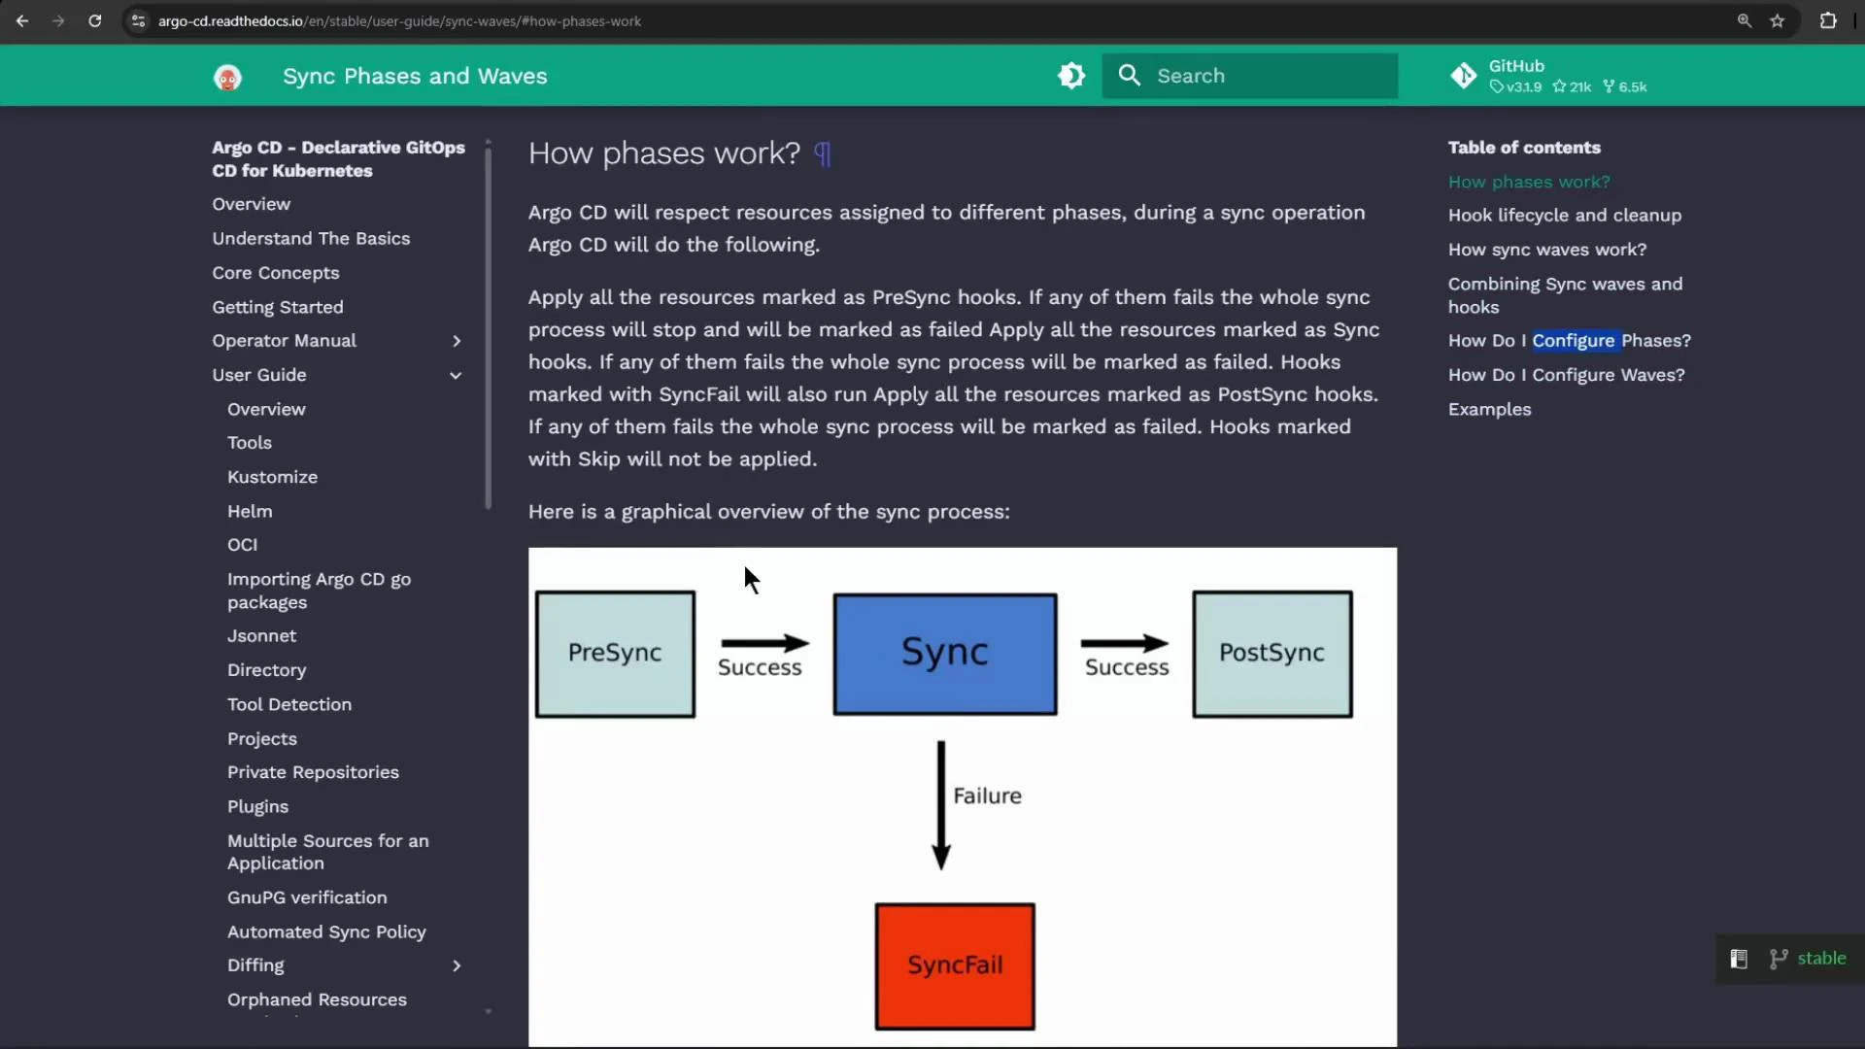Image resolution: width=1865 pixels, height=1049 pixels.
Task: Click the permalink pilcrow next to heading
Action: click(822, 153)
